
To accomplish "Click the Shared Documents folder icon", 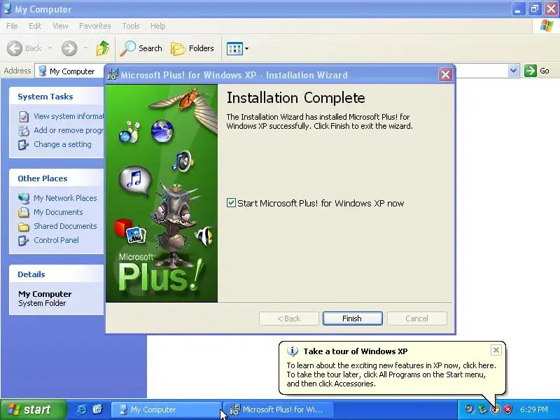I will [x=24, y=226].
